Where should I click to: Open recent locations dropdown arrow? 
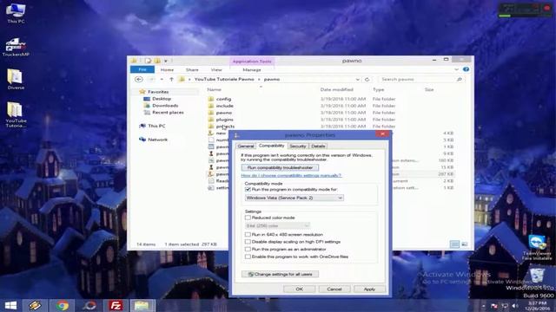[x=162, y=79]
